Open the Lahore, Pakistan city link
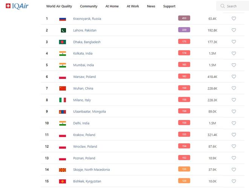 coord(85,30)
